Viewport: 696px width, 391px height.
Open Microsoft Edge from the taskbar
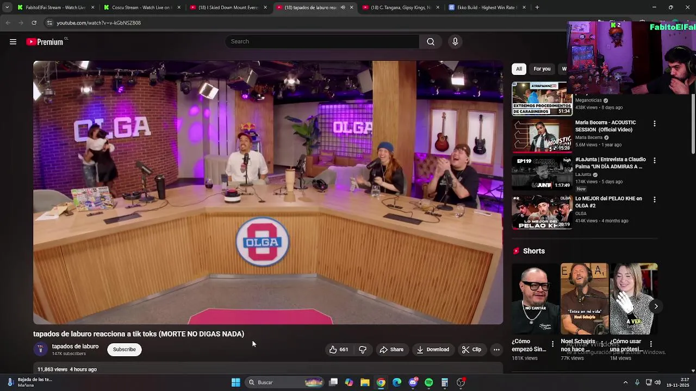397,382
